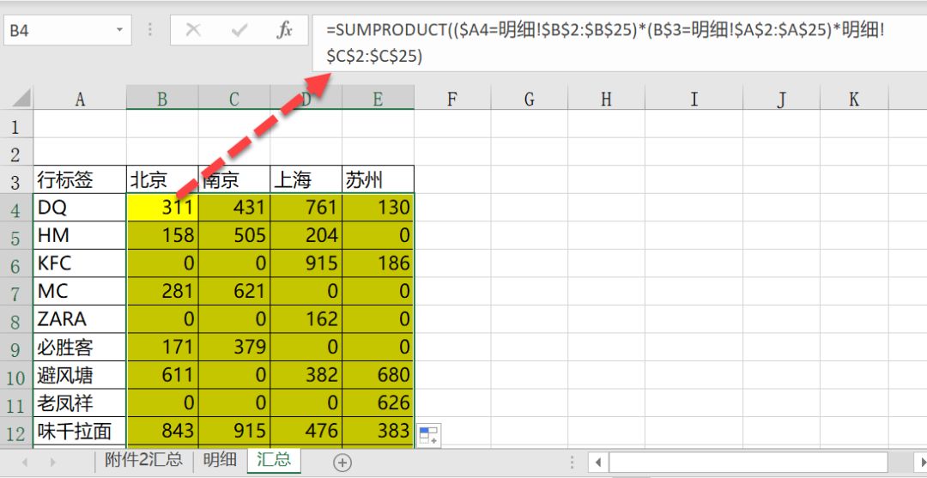Click the cell with value 186
This screenshot has height=478, width=927.
tap(378, 263)
